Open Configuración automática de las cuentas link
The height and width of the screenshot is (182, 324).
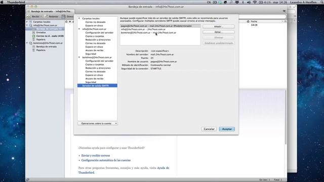pos(106,160)
